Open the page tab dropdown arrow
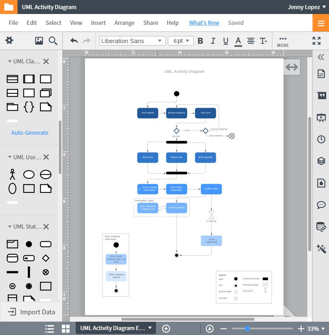Image resolution: width=329 pixels, height=335 pixels. [150, 328]
